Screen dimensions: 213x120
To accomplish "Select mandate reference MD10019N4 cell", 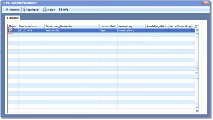I will tap(31, 30).
